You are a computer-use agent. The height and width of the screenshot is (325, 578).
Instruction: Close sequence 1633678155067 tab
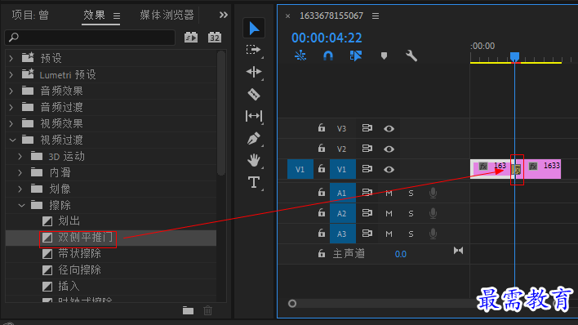[x=287, y=16]
